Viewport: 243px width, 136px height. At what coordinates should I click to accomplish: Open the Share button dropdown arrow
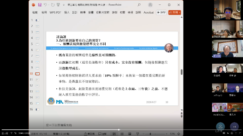click(x=180, y=12)
